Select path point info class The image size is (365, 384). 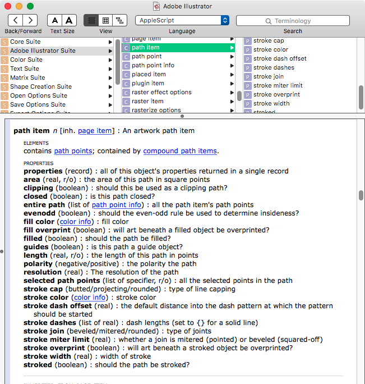(x=178, y=65)
